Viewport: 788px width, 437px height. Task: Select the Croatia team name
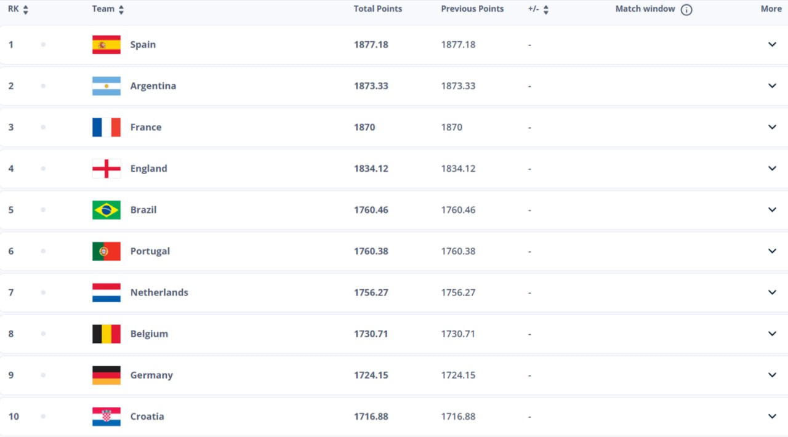click(x=147, y=417)
